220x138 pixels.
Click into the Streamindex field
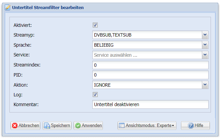coord(150,65)
